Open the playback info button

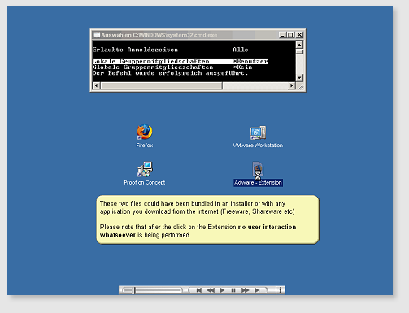pos(281,290)
